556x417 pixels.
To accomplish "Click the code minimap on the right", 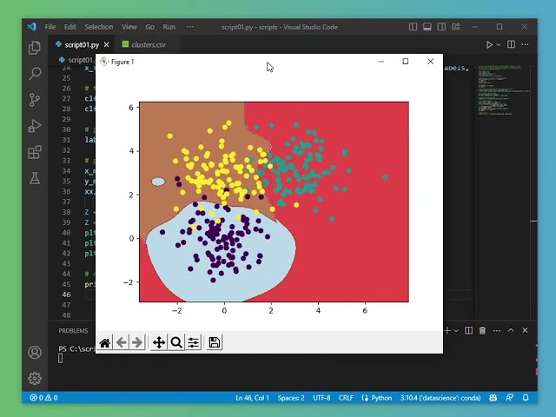I will (x=503, y=89).
